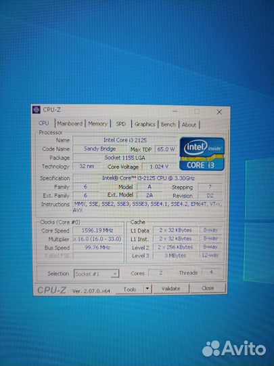Click the Level 2 value 2 x 256 KBytes
274x366 pixels.
(175, 247)
